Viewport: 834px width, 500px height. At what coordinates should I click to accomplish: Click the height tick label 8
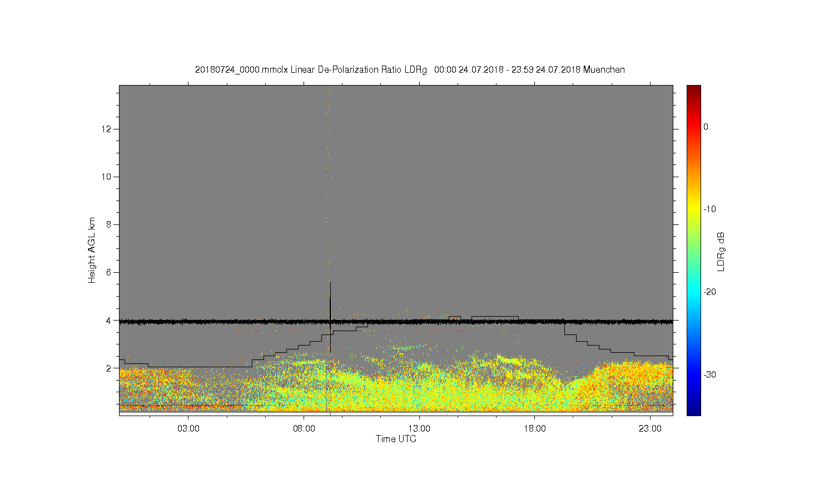point(109,224)
